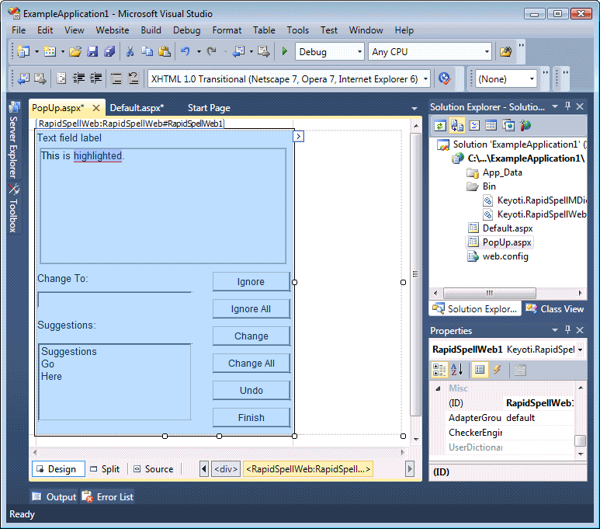Show Properties in Categorized view
This screenshot has height=529, width=600.
click(439, 370)
